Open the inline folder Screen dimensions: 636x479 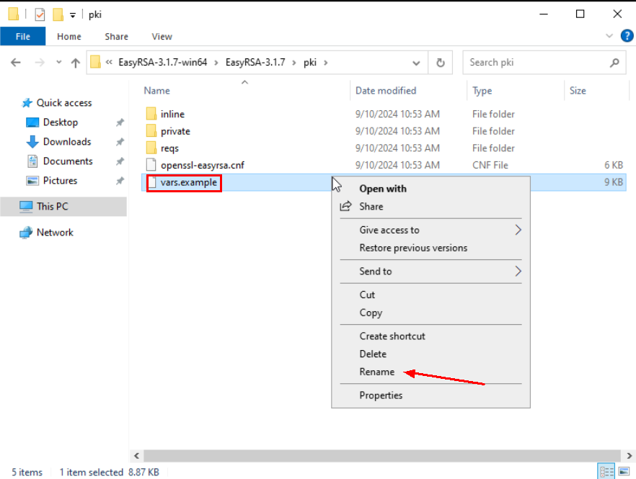pos(172,114)
